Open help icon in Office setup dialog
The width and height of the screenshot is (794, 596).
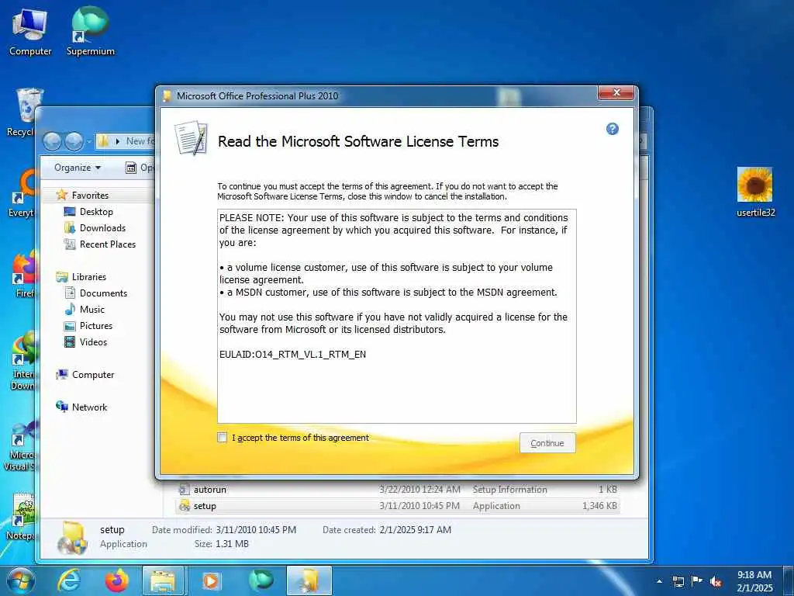coord(613,129)
